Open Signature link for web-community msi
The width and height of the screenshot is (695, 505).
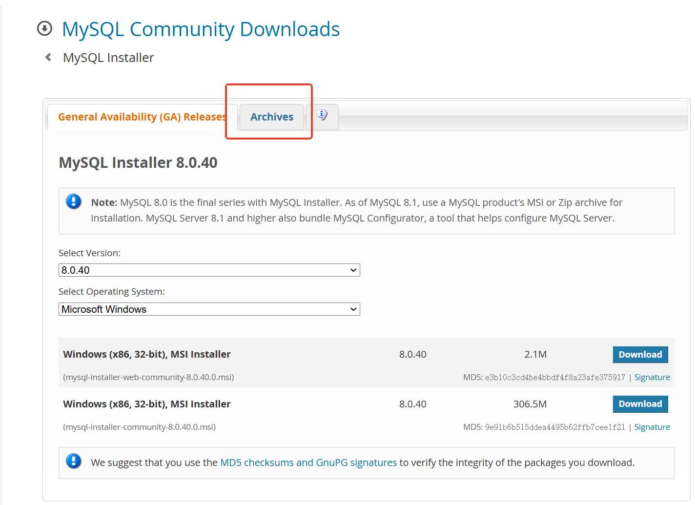point(652,377)
